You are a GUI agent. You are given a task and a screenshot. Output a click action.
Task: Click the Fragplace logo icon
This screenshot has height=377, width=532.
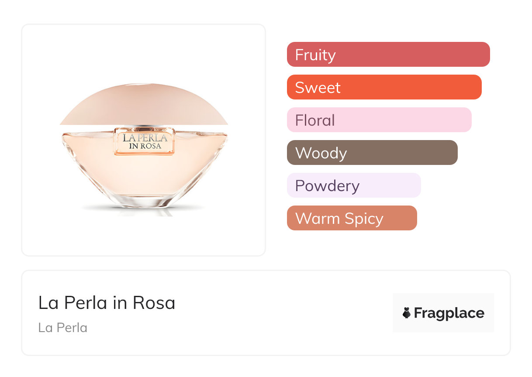click(x=407, y=313)
